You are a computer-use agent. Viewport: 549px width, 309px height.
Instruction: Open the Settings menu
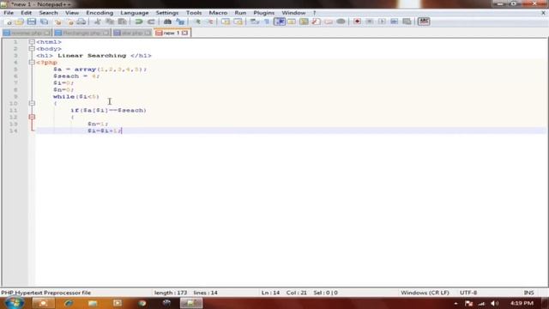click(167, 13)
